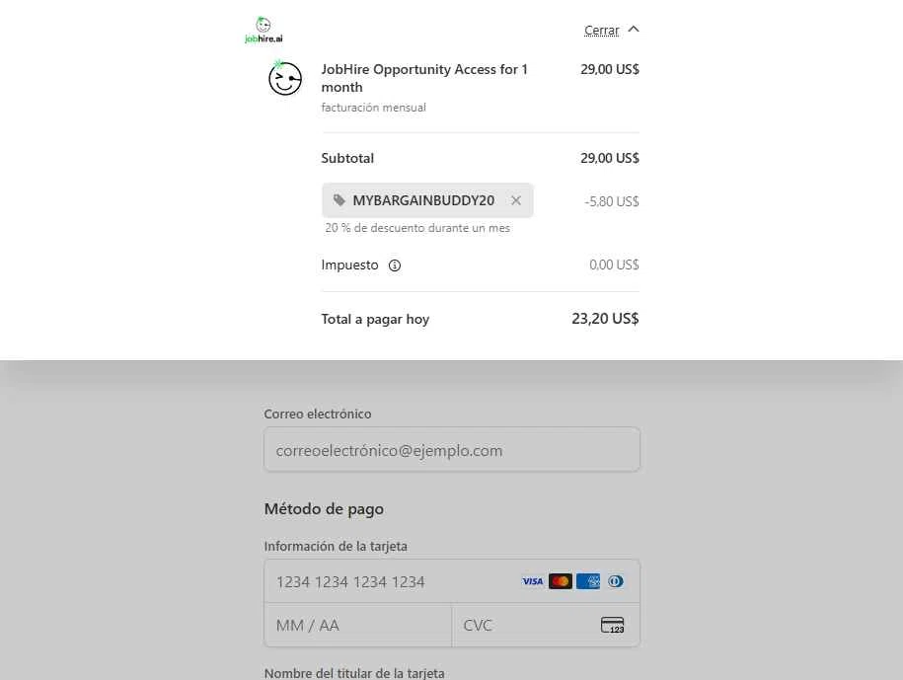The height and width of the screenshot is (680, 903).
Task: Click the Subtotal label
Action: click(x=347, y=158)
